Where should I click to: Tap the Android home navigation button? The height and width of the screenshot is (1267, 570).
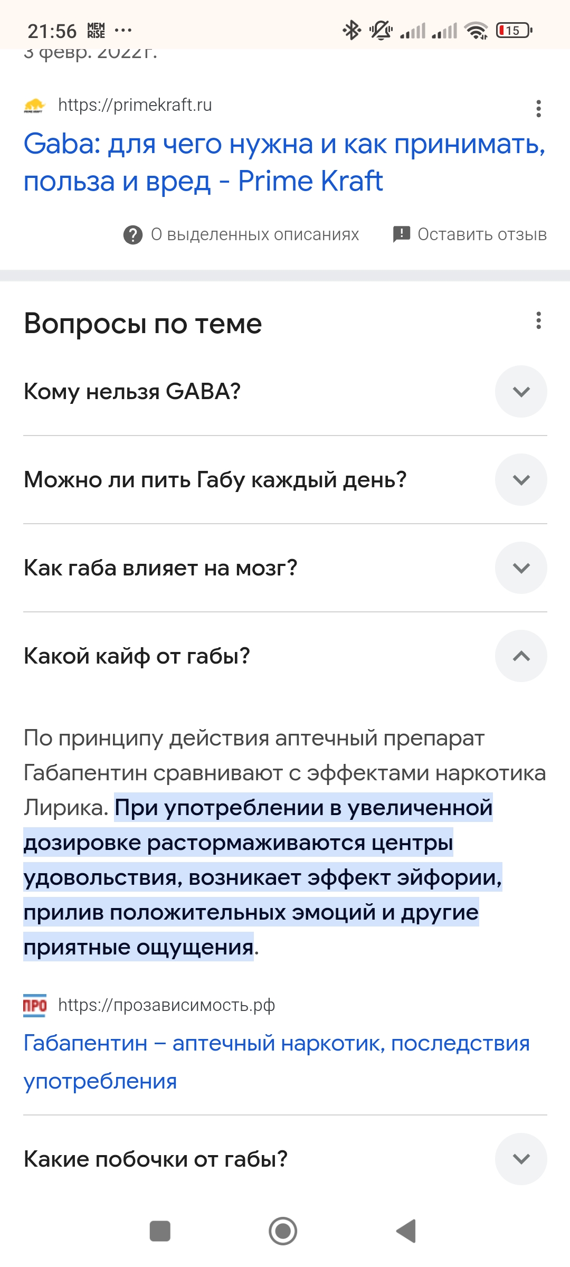pyautogui.click(x=283, y=1231)
